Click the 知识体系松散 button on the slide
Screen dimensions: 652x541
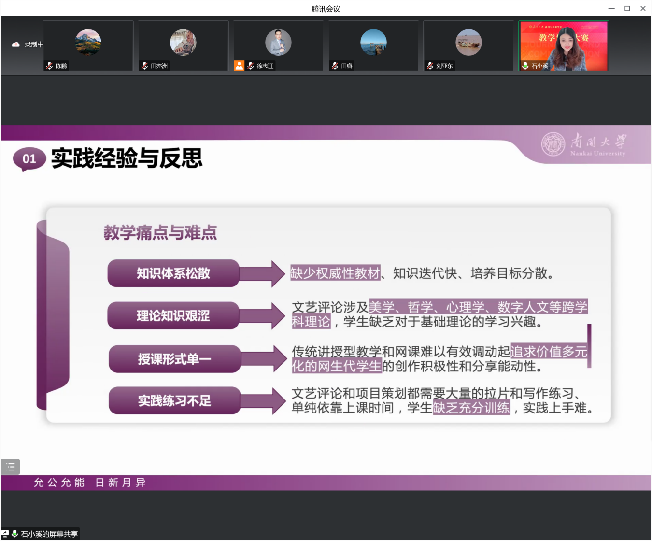click(x=173, y=273)
